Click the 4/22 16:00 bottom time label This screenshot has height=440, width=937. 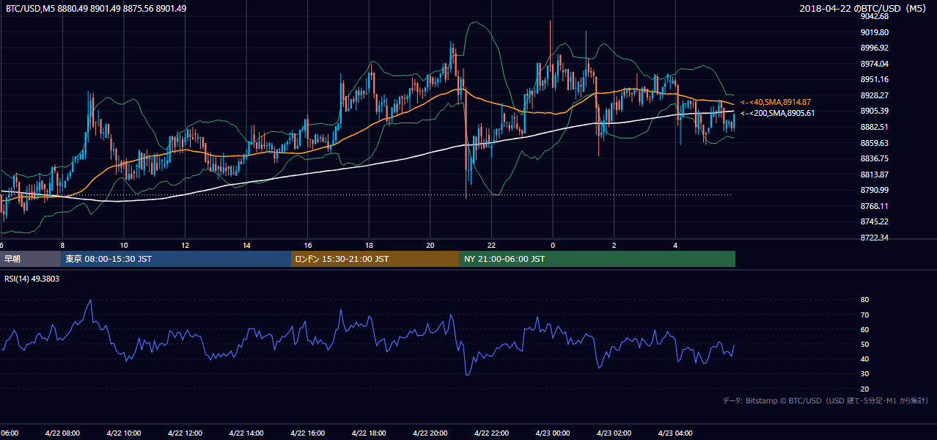307,433
